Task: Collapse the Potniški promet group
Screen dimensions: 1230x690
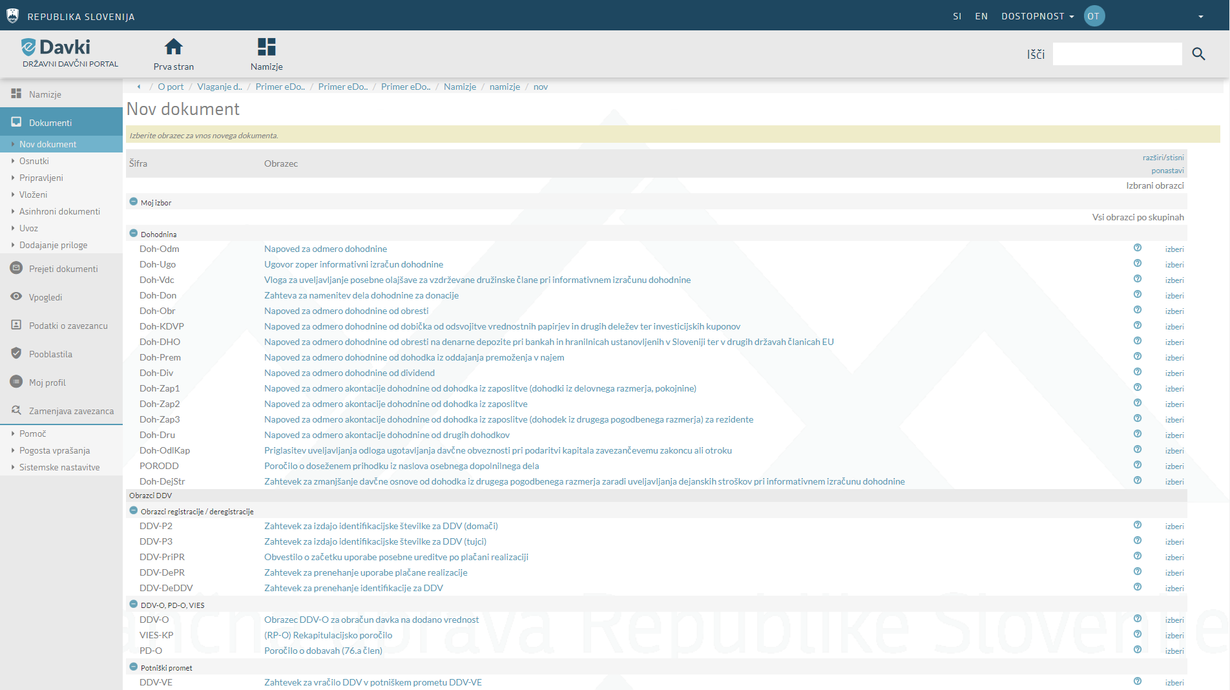Action: coord(134,667)
